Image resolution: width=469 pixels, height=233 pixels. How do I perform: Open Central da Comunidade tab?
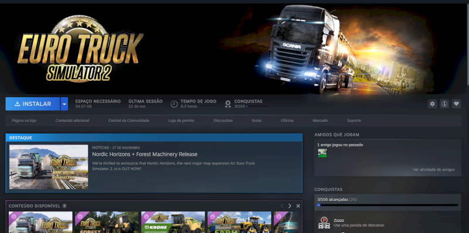pos(128,121)
